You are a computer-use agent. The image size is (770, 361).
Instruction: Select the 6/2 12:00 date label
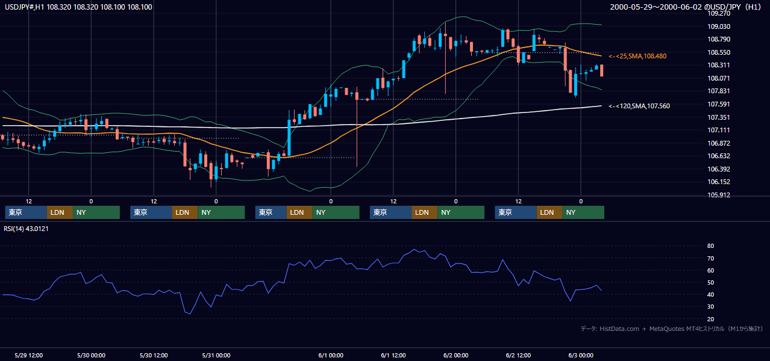coord(519,355)
